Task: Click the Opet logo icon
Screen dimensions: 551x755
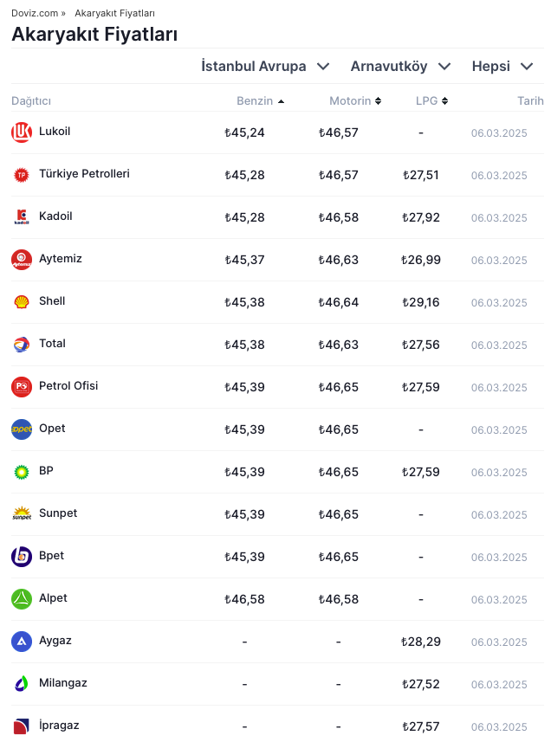Action: pyautogui.click(x=22, y=429)
